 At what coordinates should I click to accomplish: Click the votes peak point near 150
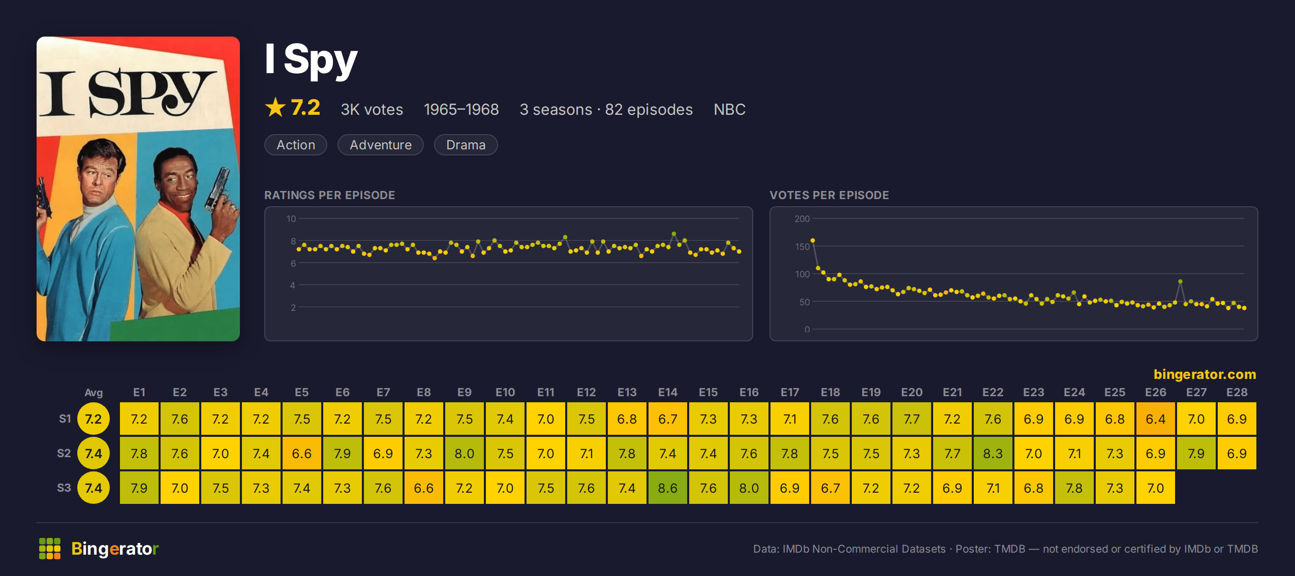[813, 240]
